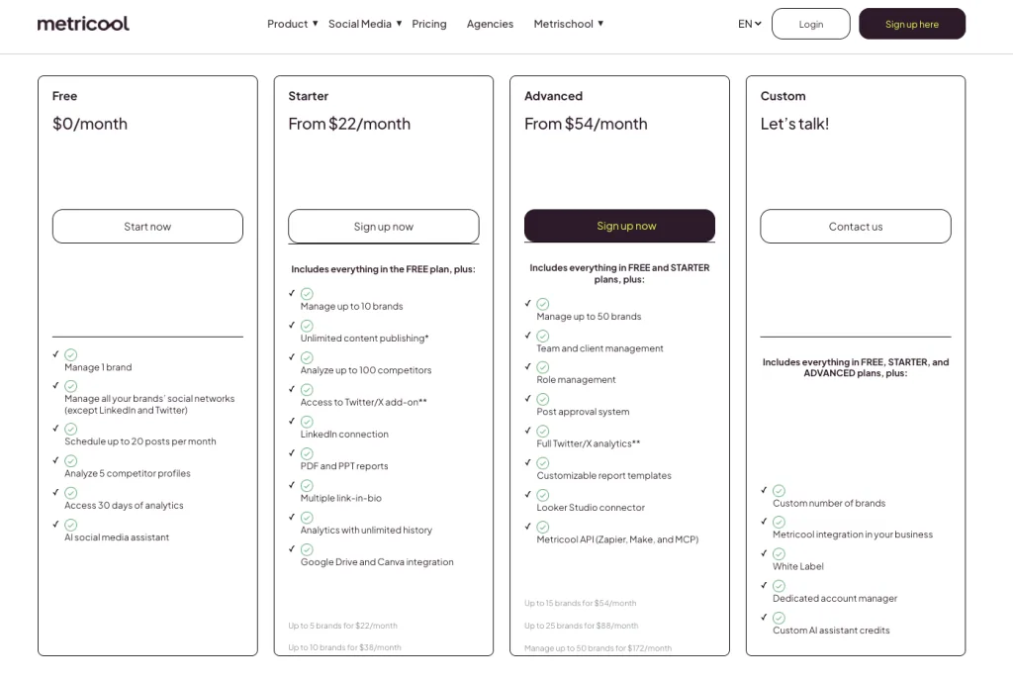The image size is (1013, 683).
Task: Click check icon beside Manage 1 brand
Action: [x=71, y=354]
